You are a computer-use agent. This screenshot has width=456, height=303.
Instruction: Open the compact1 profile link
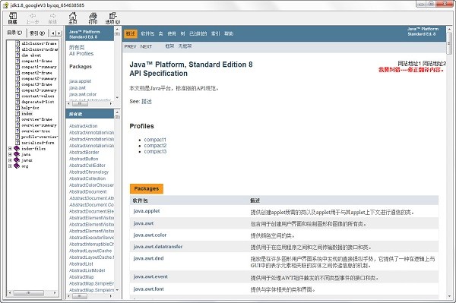(x=155, y=140)
